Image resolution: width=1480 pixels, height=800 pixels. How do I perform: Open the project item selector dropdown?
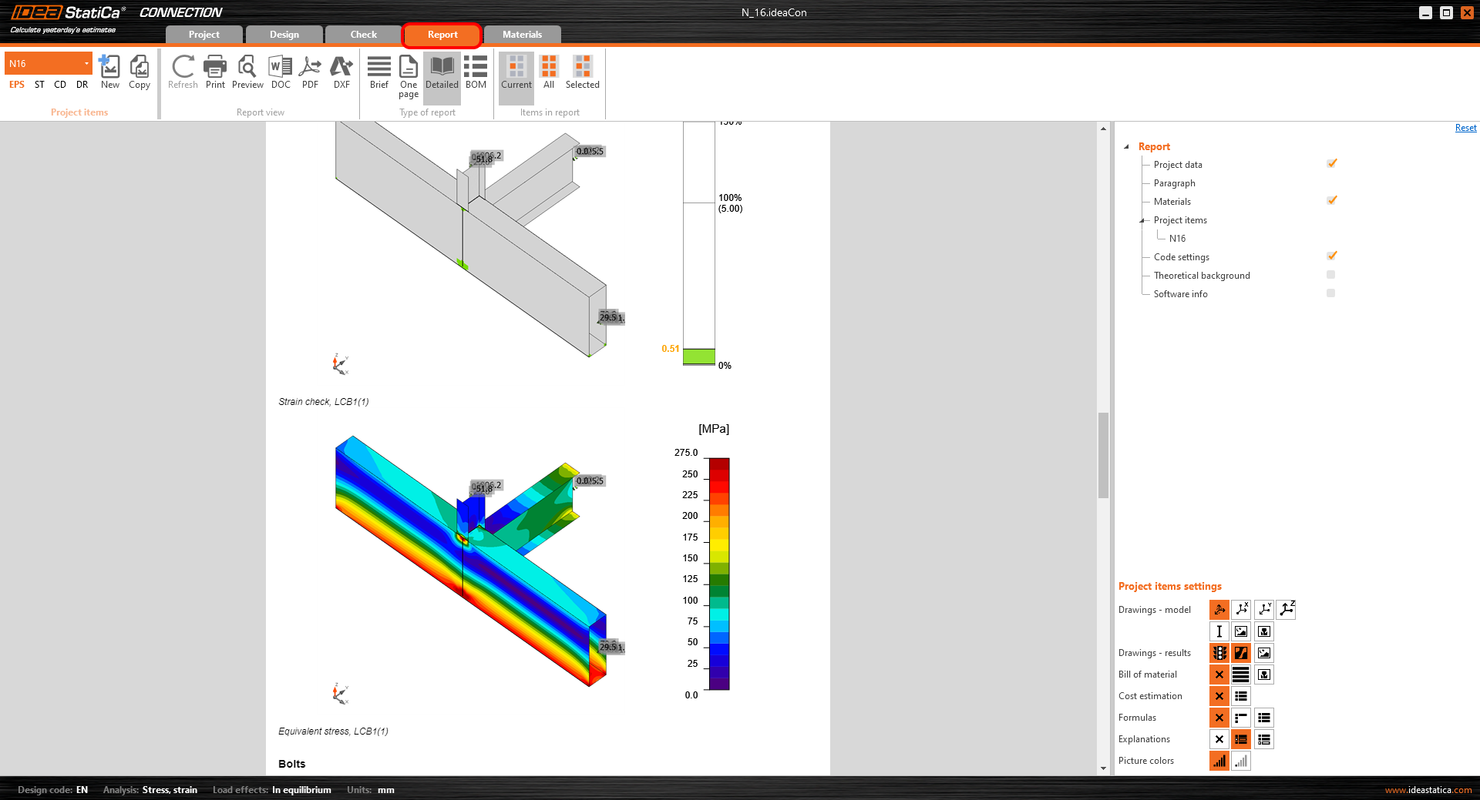pyautogui.click(x=87, y=63)
